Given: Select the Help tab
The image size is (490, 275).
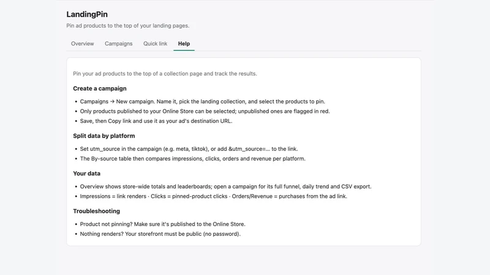Looking at the screenshot, I should coord(184,43).
